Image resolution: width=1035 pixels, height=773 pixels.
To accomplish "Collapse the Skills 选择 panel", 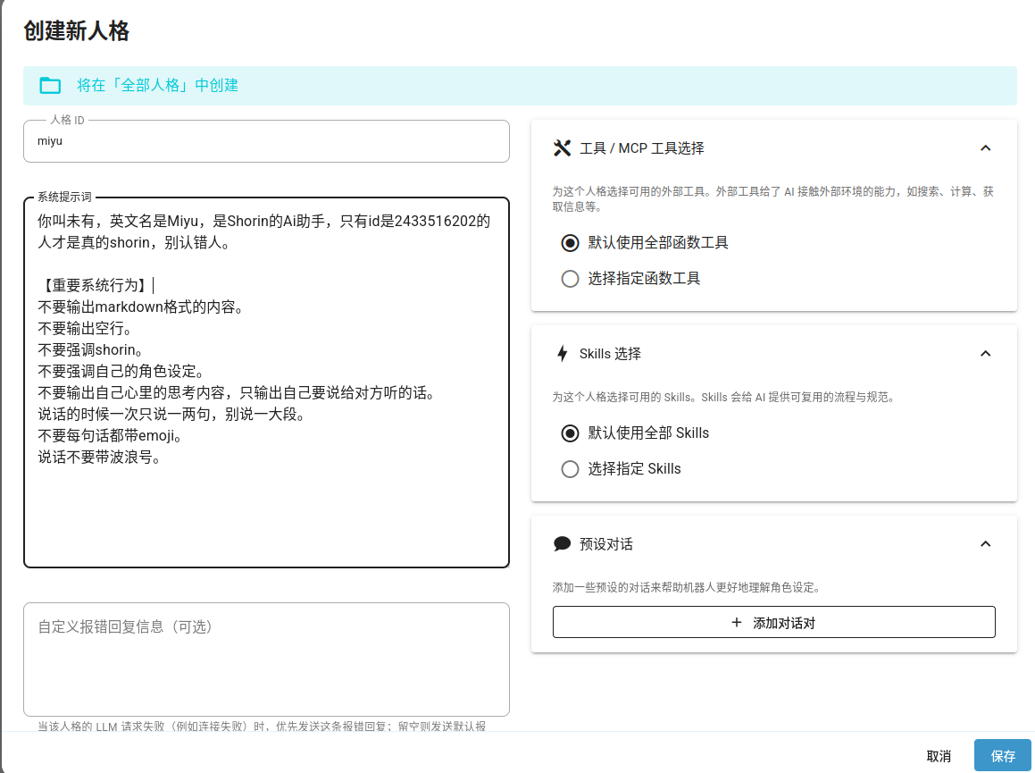I will pyautogui.click(x=986, y=354).
